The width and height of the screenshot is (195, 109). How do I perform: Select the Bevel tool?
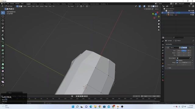tap(3, 54)
